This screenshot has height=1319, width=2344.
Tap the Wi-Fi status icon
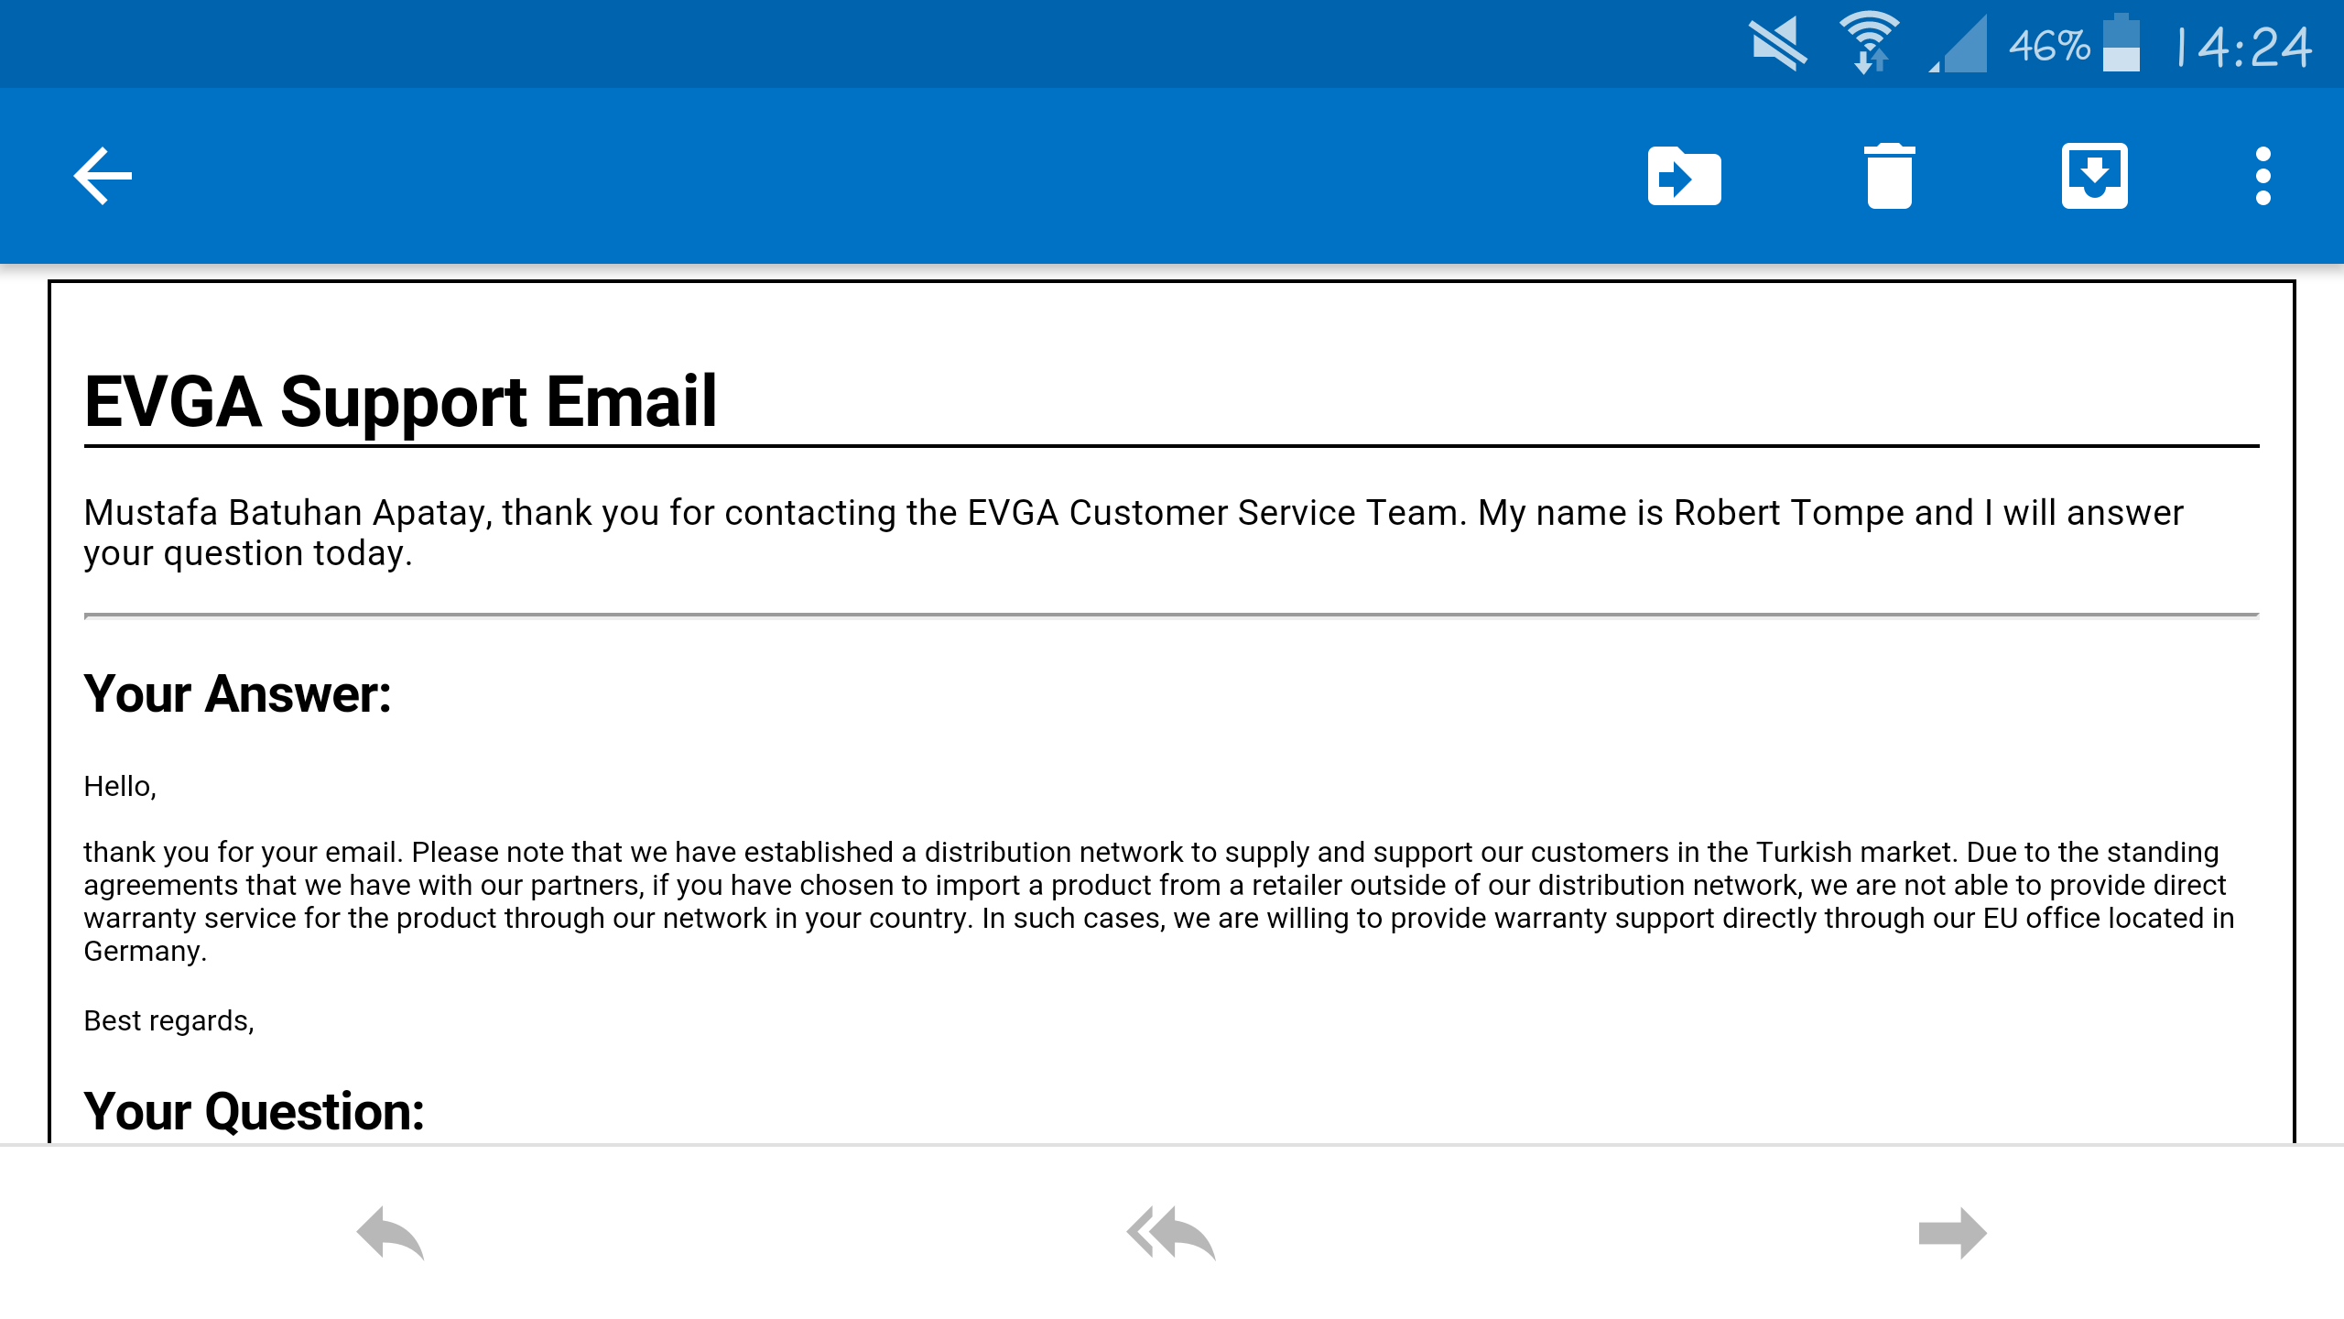coord(1870,42)
